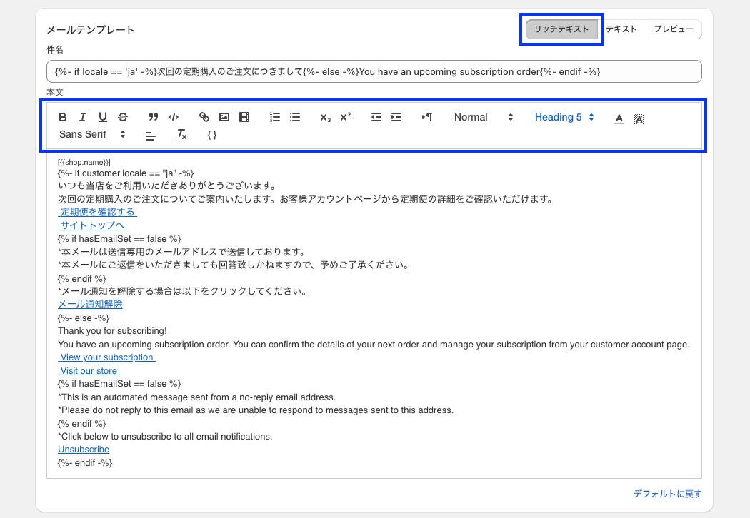
Task: Click the [{{shop.name}}] line in body
Action: coord(84,162)
